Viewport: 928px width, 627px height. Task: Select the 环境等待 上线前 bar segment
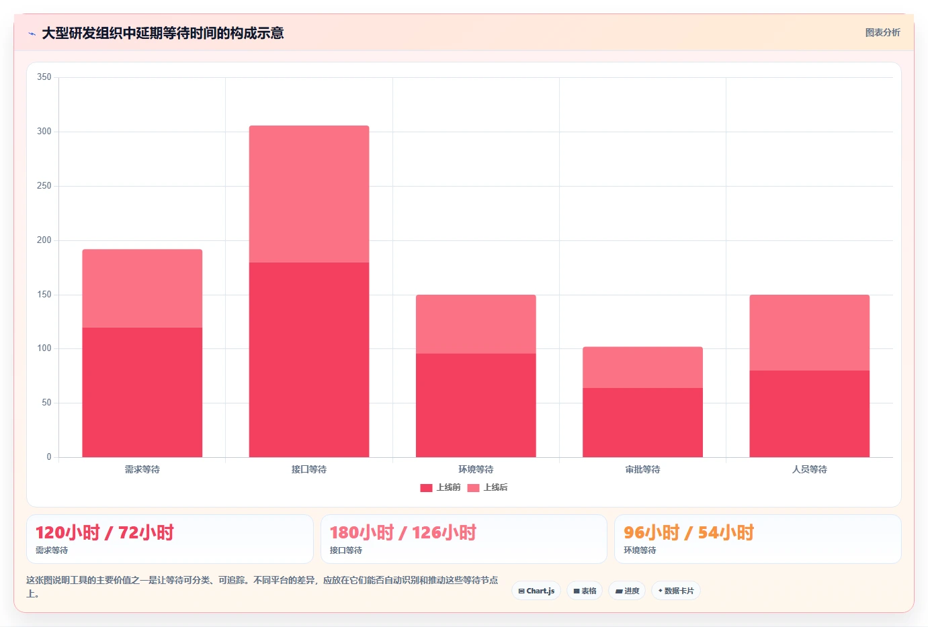(476, 405)
